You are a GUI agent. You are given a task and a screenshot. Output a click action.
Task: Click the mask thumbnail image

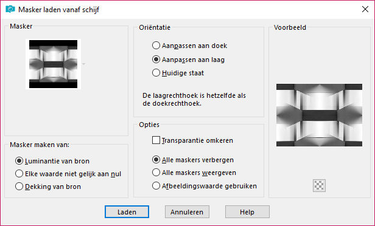53,64
